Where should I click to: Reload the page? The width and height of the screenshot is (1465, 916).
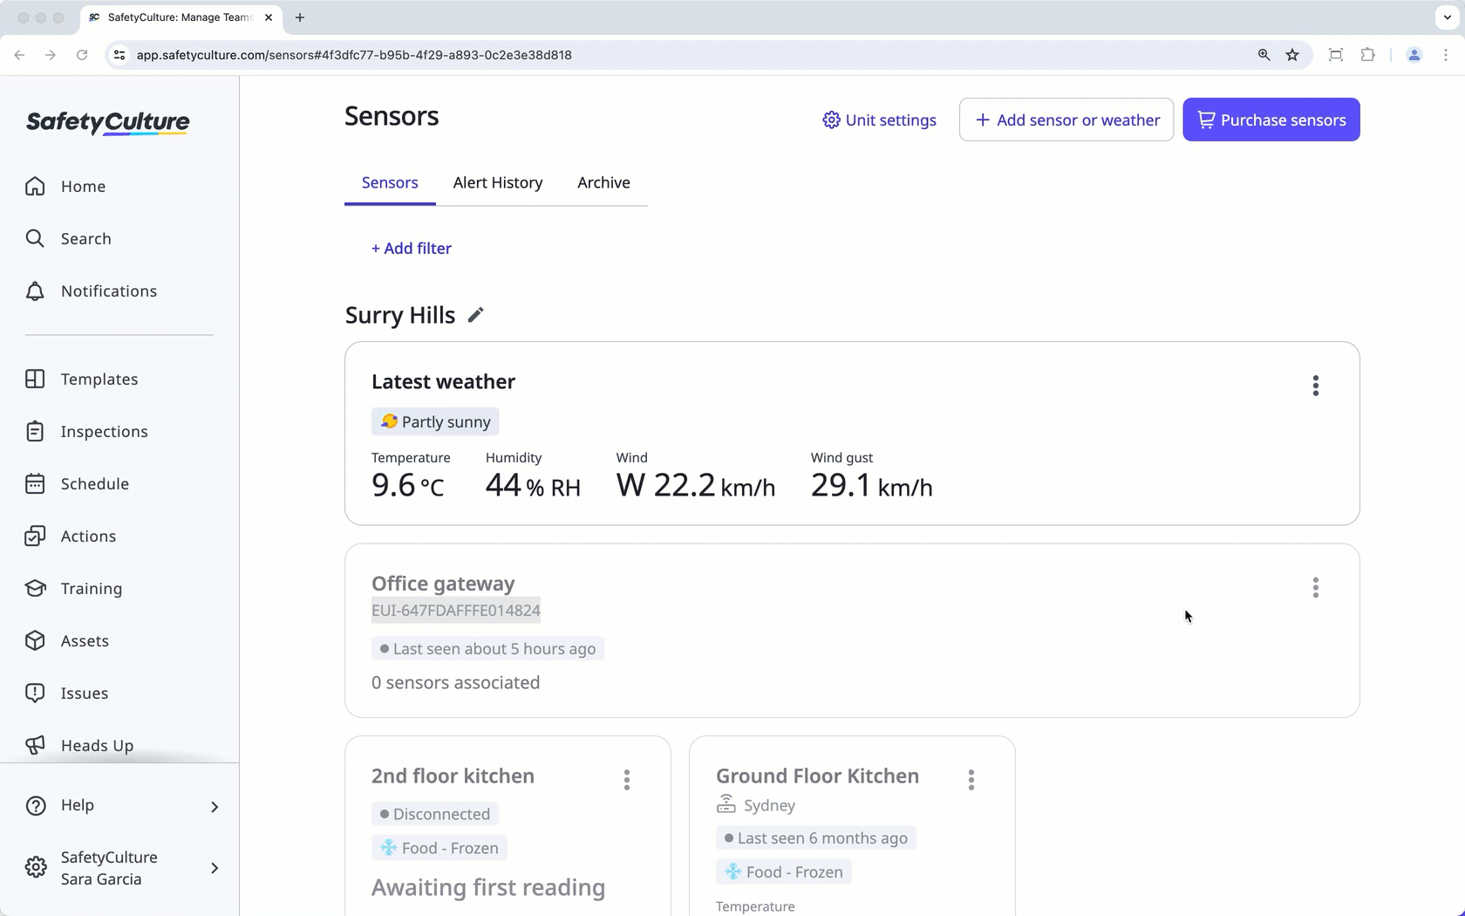pos(82,55)
